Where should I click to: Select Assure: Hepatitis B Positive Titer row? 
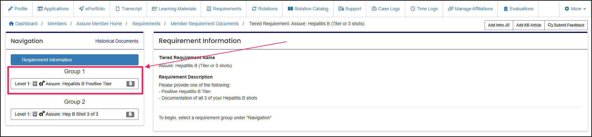[75, 84]
